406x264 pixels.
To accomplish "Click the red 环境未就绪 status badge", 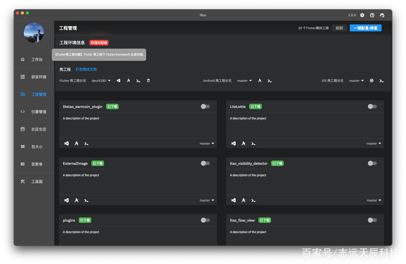I will [x=99, y=43].
